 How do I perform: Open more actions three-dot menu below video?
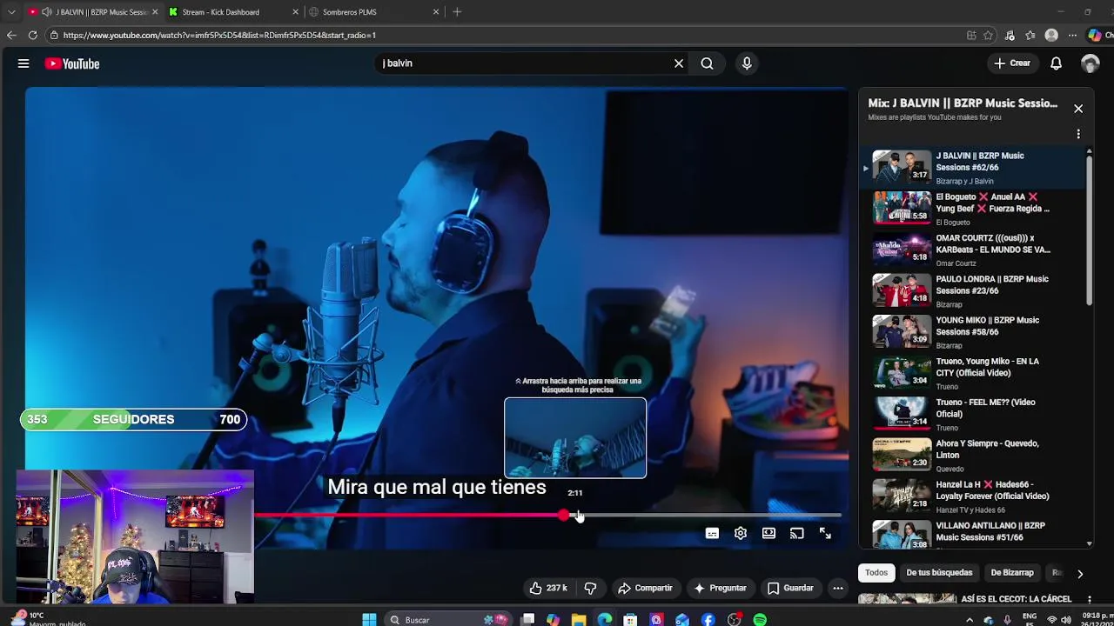(x=837, y=589)
